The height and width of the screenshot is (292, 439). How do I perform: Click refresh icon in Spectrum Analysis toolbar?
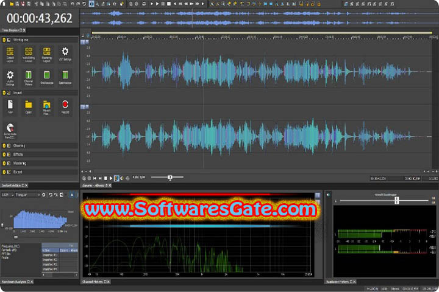click(51, 195)
